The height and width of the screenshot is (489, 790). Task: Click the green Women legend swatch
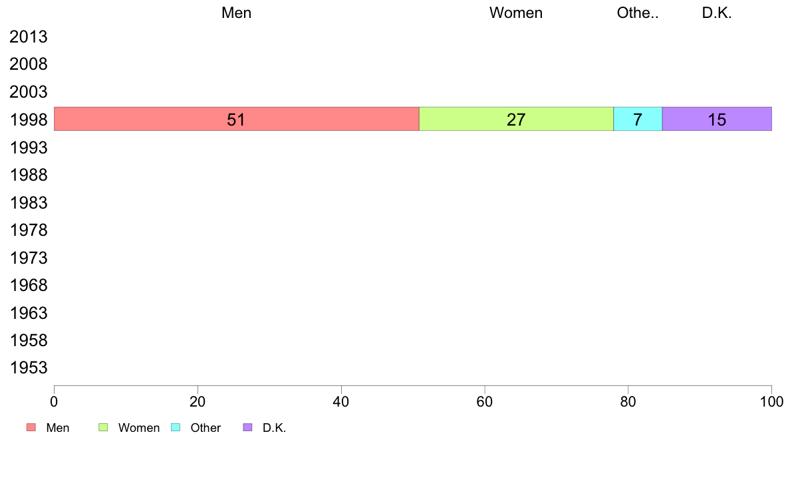click(x=103, y=428)
